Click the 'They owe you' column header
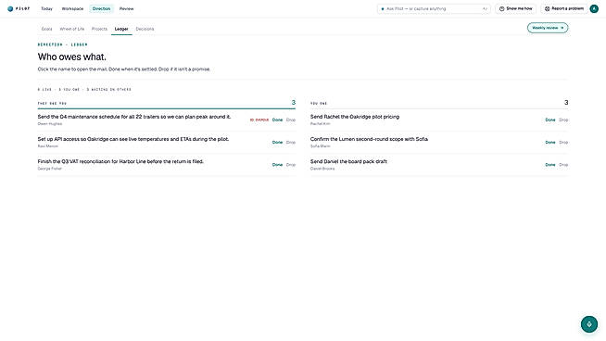 click(x=52, y=103)
